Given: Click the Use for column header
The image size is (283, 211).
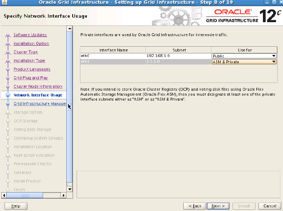Looking at the screenshot, I should click(x=244, y=50).
